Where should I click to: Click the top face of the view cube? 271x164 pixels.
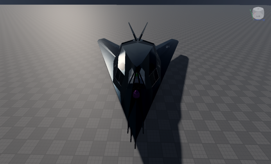pyautogui.click(x=258, y=9)
